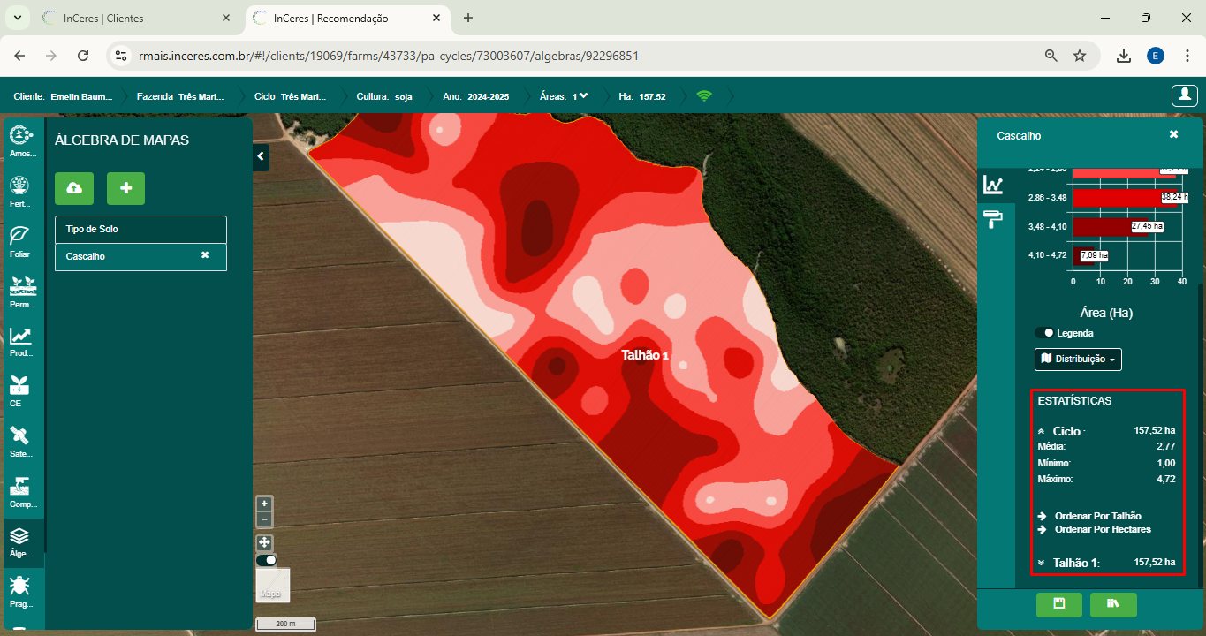Open the paint roller style tab
The height and width of the screenshot is (636, 1206).
[x=994, y=219]
